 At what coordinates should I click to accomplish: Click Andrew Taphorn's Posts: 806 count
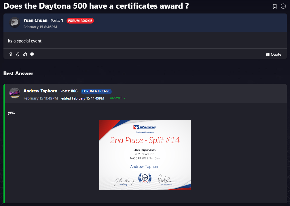pyautogui.click(x=69, y=91)
